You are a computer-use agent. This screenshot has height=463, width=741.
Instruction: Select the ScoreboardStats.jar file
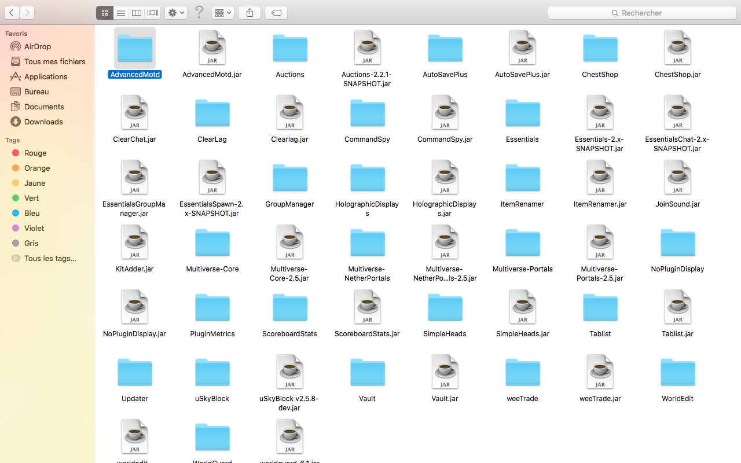pyautogui.click(x=368, y=307)
